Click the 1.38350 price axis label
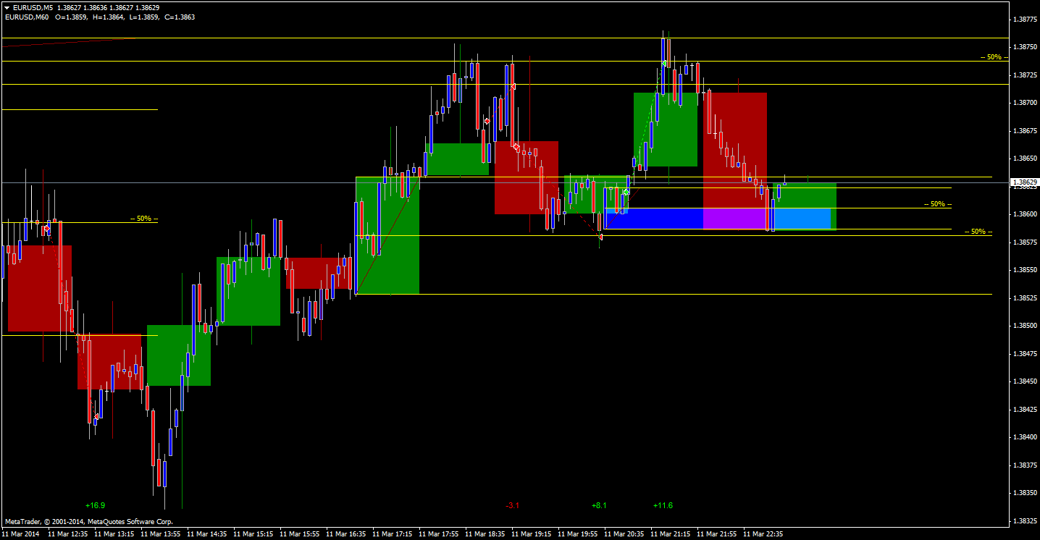The width and height of the screenshot is (1040, 540). click(1024, 493)
